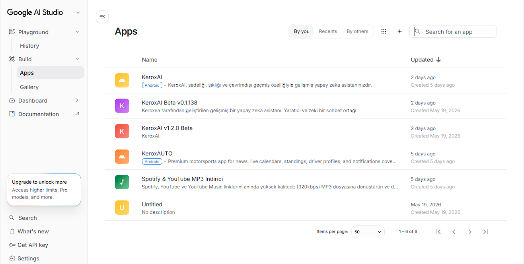
Task: Toggle sort direction arrow next to Updated
Action: pos(438,60)
